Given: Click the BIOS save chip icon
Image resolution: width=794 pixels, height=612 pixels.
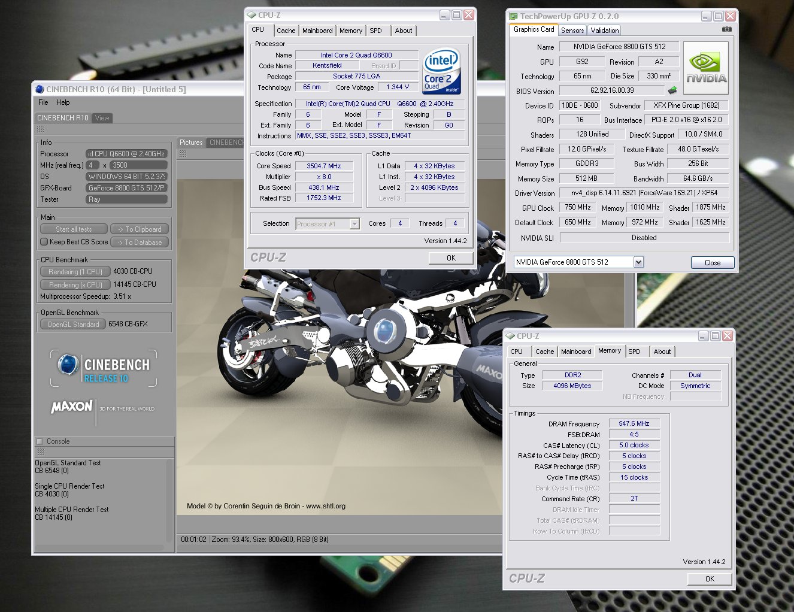Looking at the screenshot, I should coord(672,90).
